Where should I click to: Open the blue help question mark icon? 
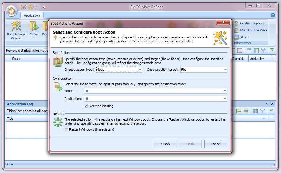(273, 15)
